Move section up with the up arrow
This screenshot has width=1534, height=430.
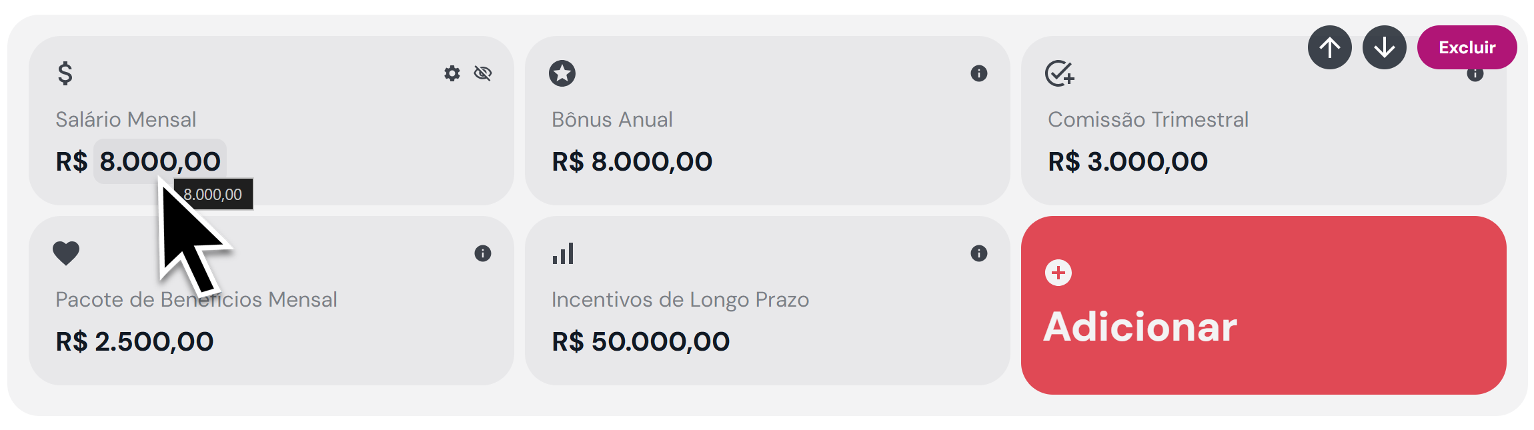click(x=1330, y=47)
